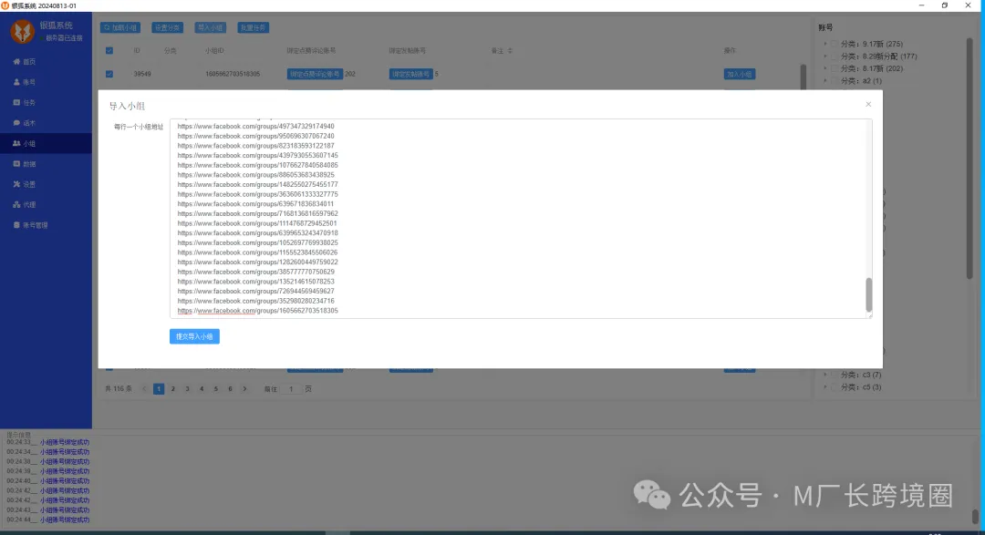The image size is (985, 535).
Task: Click the fox logo of 银狐系统
Action: click(22, 31)
